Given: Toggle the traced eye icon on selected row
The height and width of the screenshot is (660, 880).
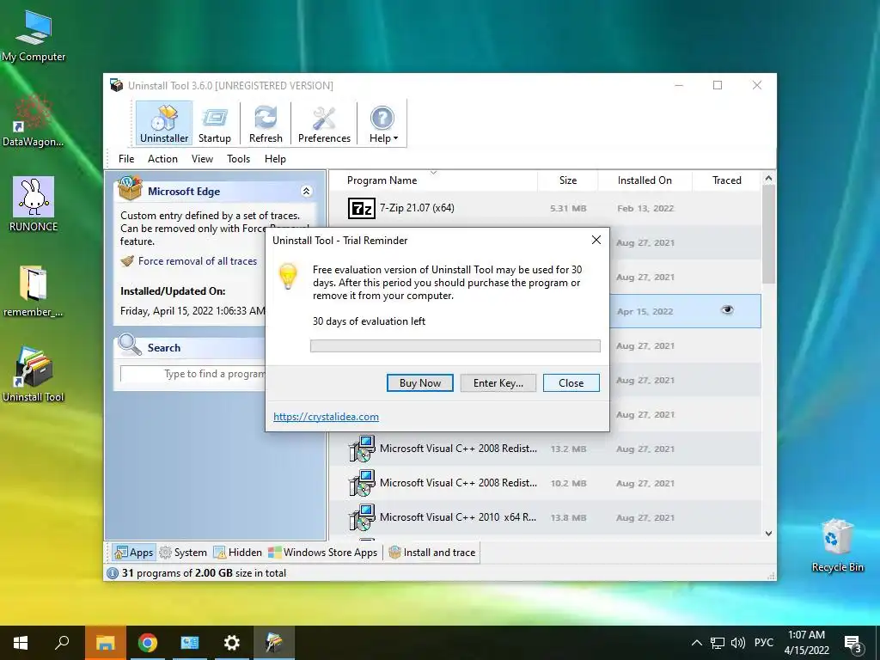Looking at the screenshot, I should (727, 309).
